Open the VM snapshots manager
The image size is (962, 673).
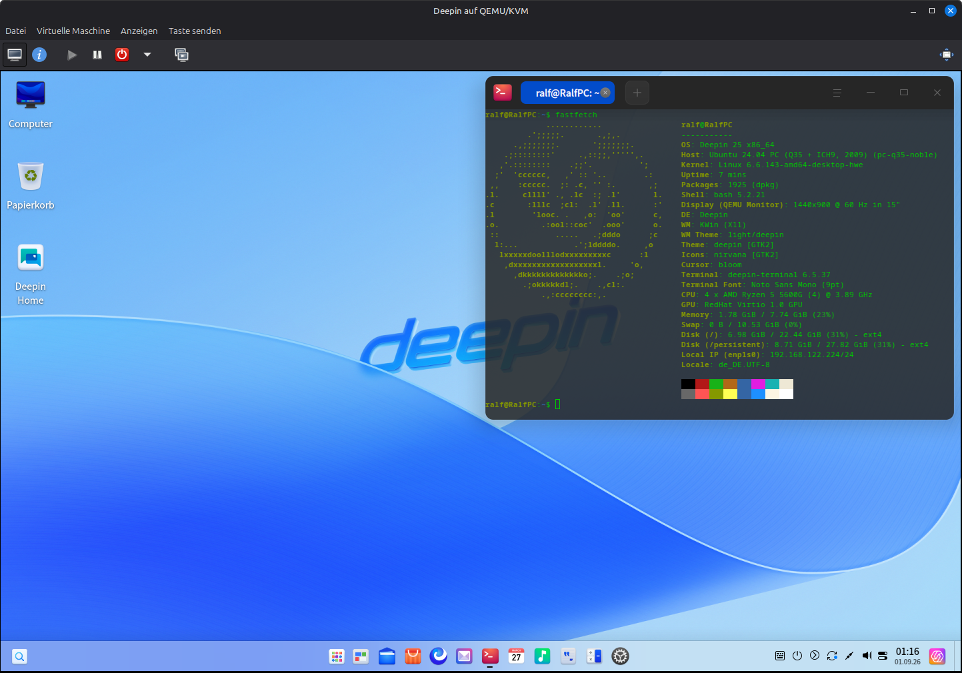click(181, 55)
